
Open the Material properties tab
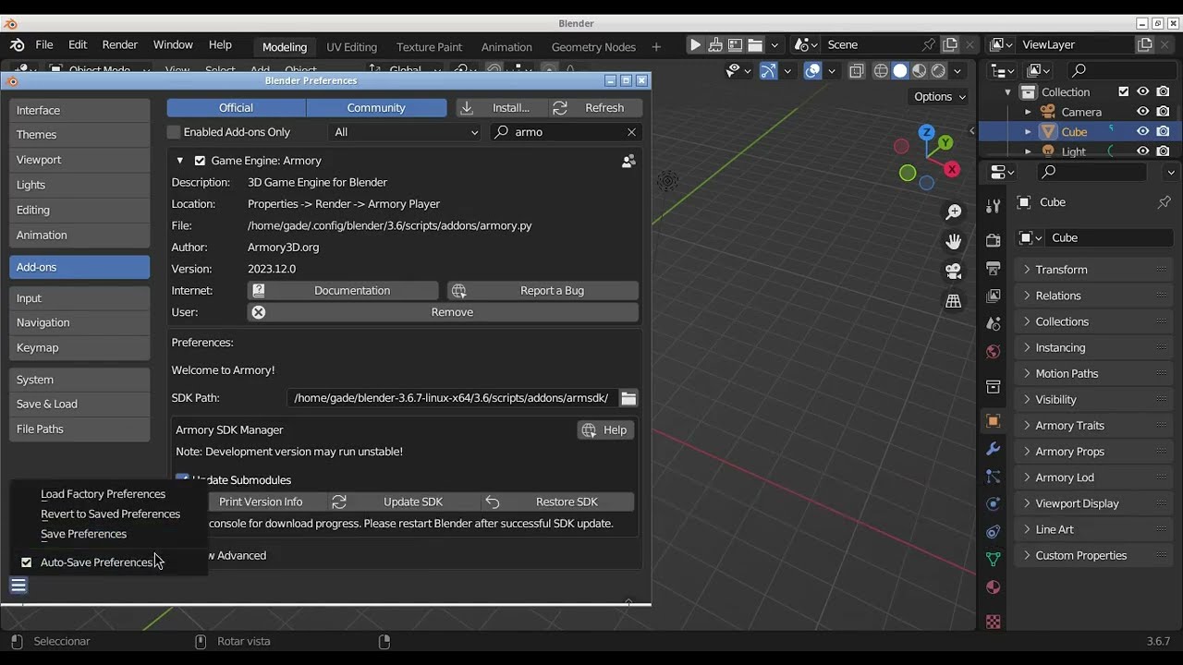pyautogui.click(x=993, y=587)
